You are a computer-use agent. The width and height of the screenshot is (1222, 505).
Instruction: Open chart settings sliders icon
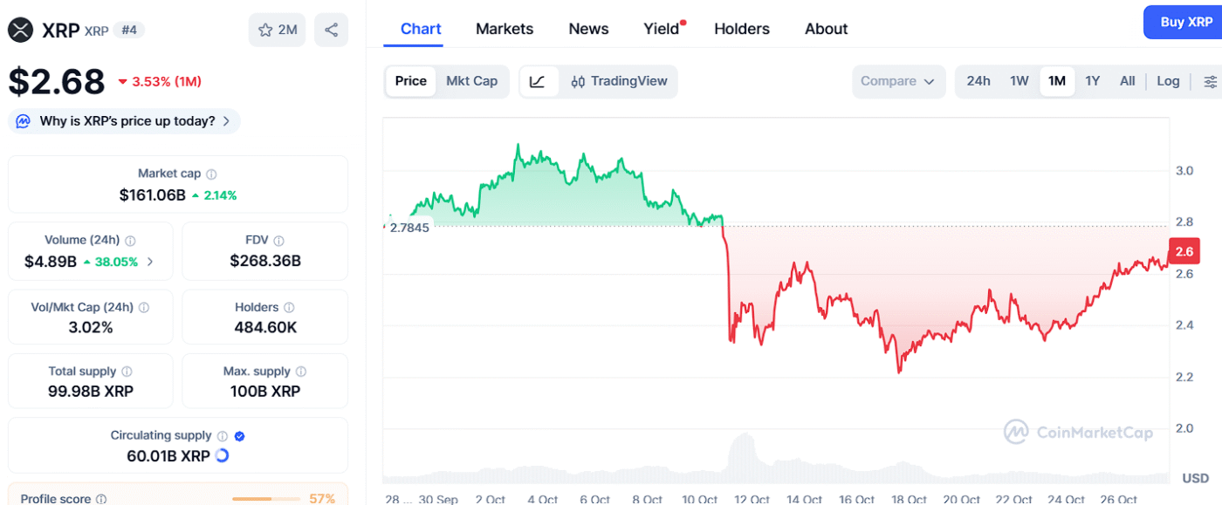point(1210,81)
